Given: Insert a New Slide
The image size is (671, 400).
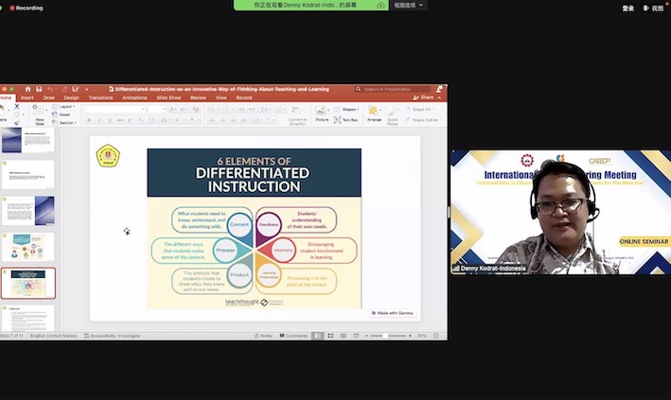Looking at the screenshot, I should click(x=40, y=114).
